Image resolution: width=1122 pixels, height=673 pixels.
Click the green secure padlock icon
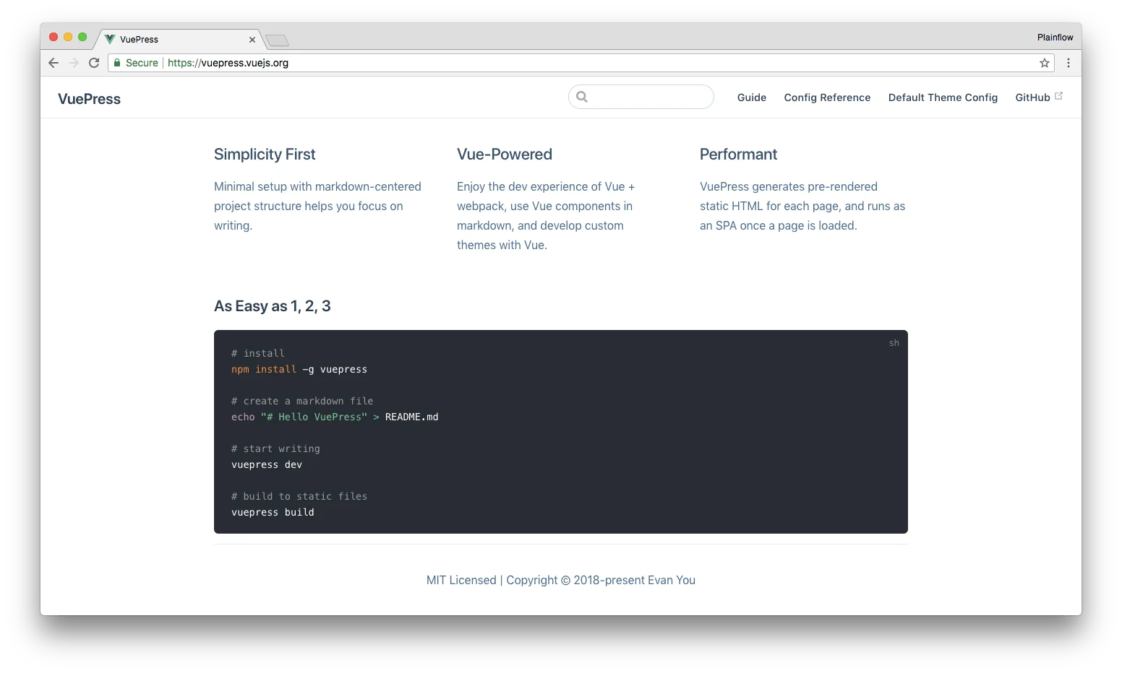[117, 63]
